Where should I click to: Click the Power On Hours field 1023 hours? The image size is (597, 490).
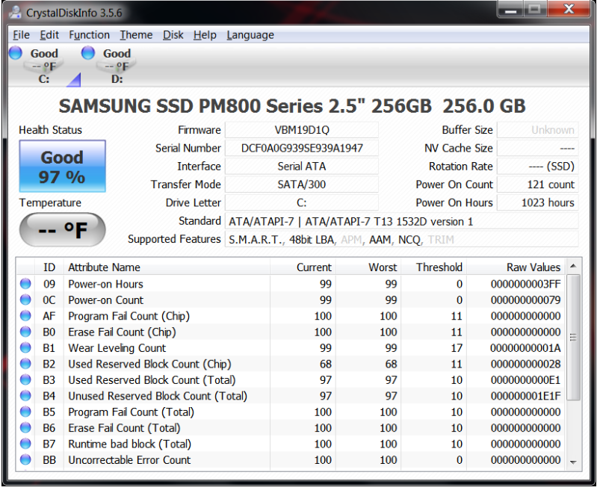click(x=538, y=203)
